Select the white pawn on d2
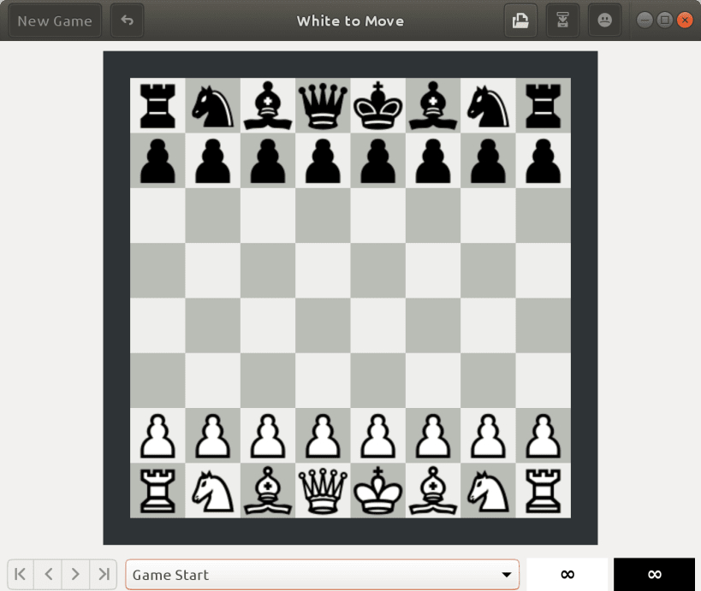 point(323,435)
